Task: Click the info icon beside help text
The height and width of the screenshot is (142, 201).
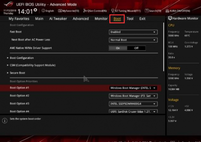Action: 5,121
